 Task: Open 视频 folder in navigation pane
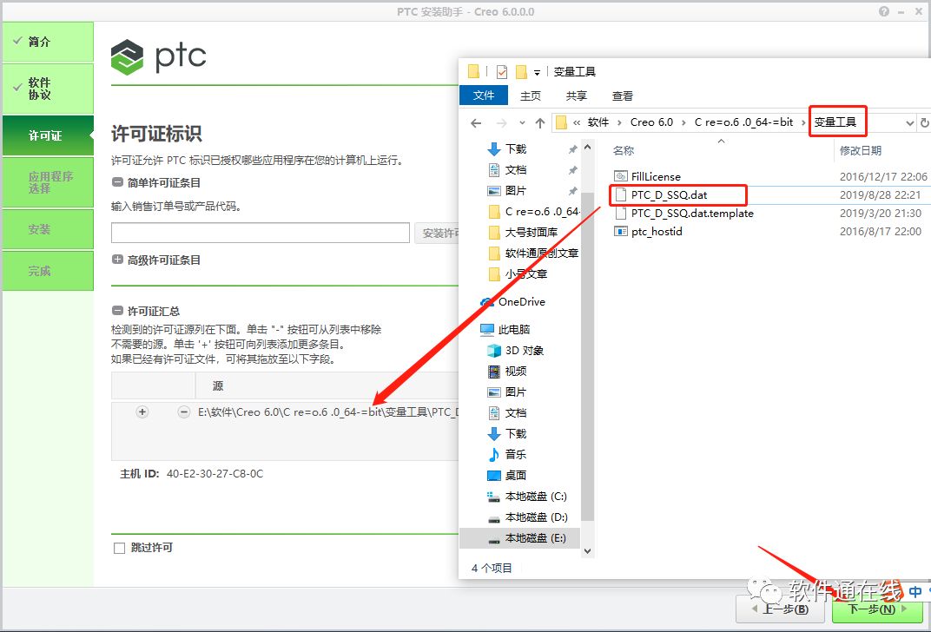[x=508, y=371]
